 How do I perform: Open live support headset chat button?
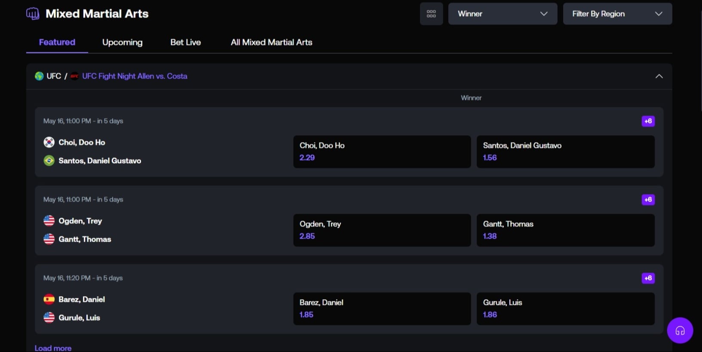point(680,331)
